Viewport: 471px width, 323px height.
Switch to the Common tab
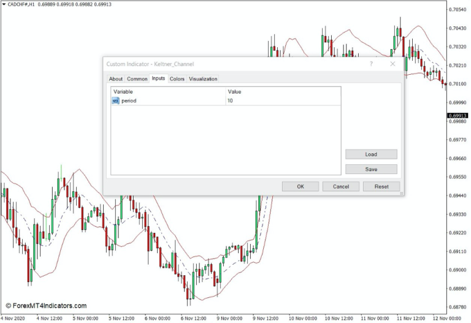(137, 79)
